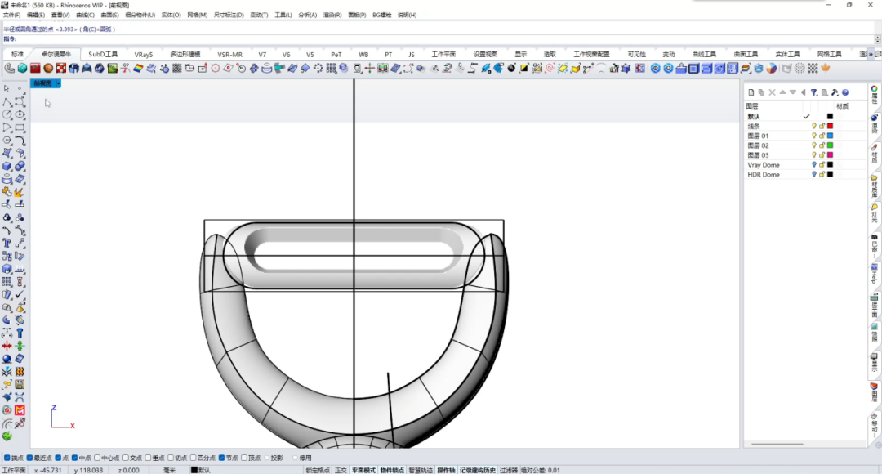
Task: Click the green globe icon in left toolbar
Action: pyautogui.click(x=7, y=436)
